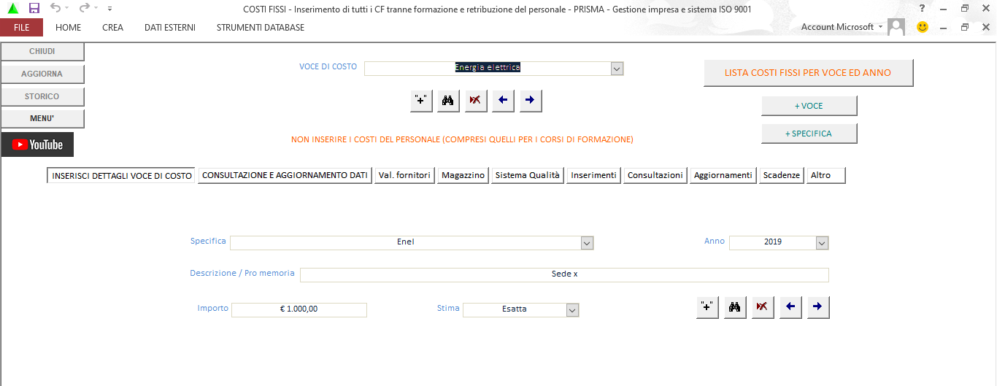Add new record in upper toolbar near Voce di costo

pyautogui.click(x=421, y=101)
